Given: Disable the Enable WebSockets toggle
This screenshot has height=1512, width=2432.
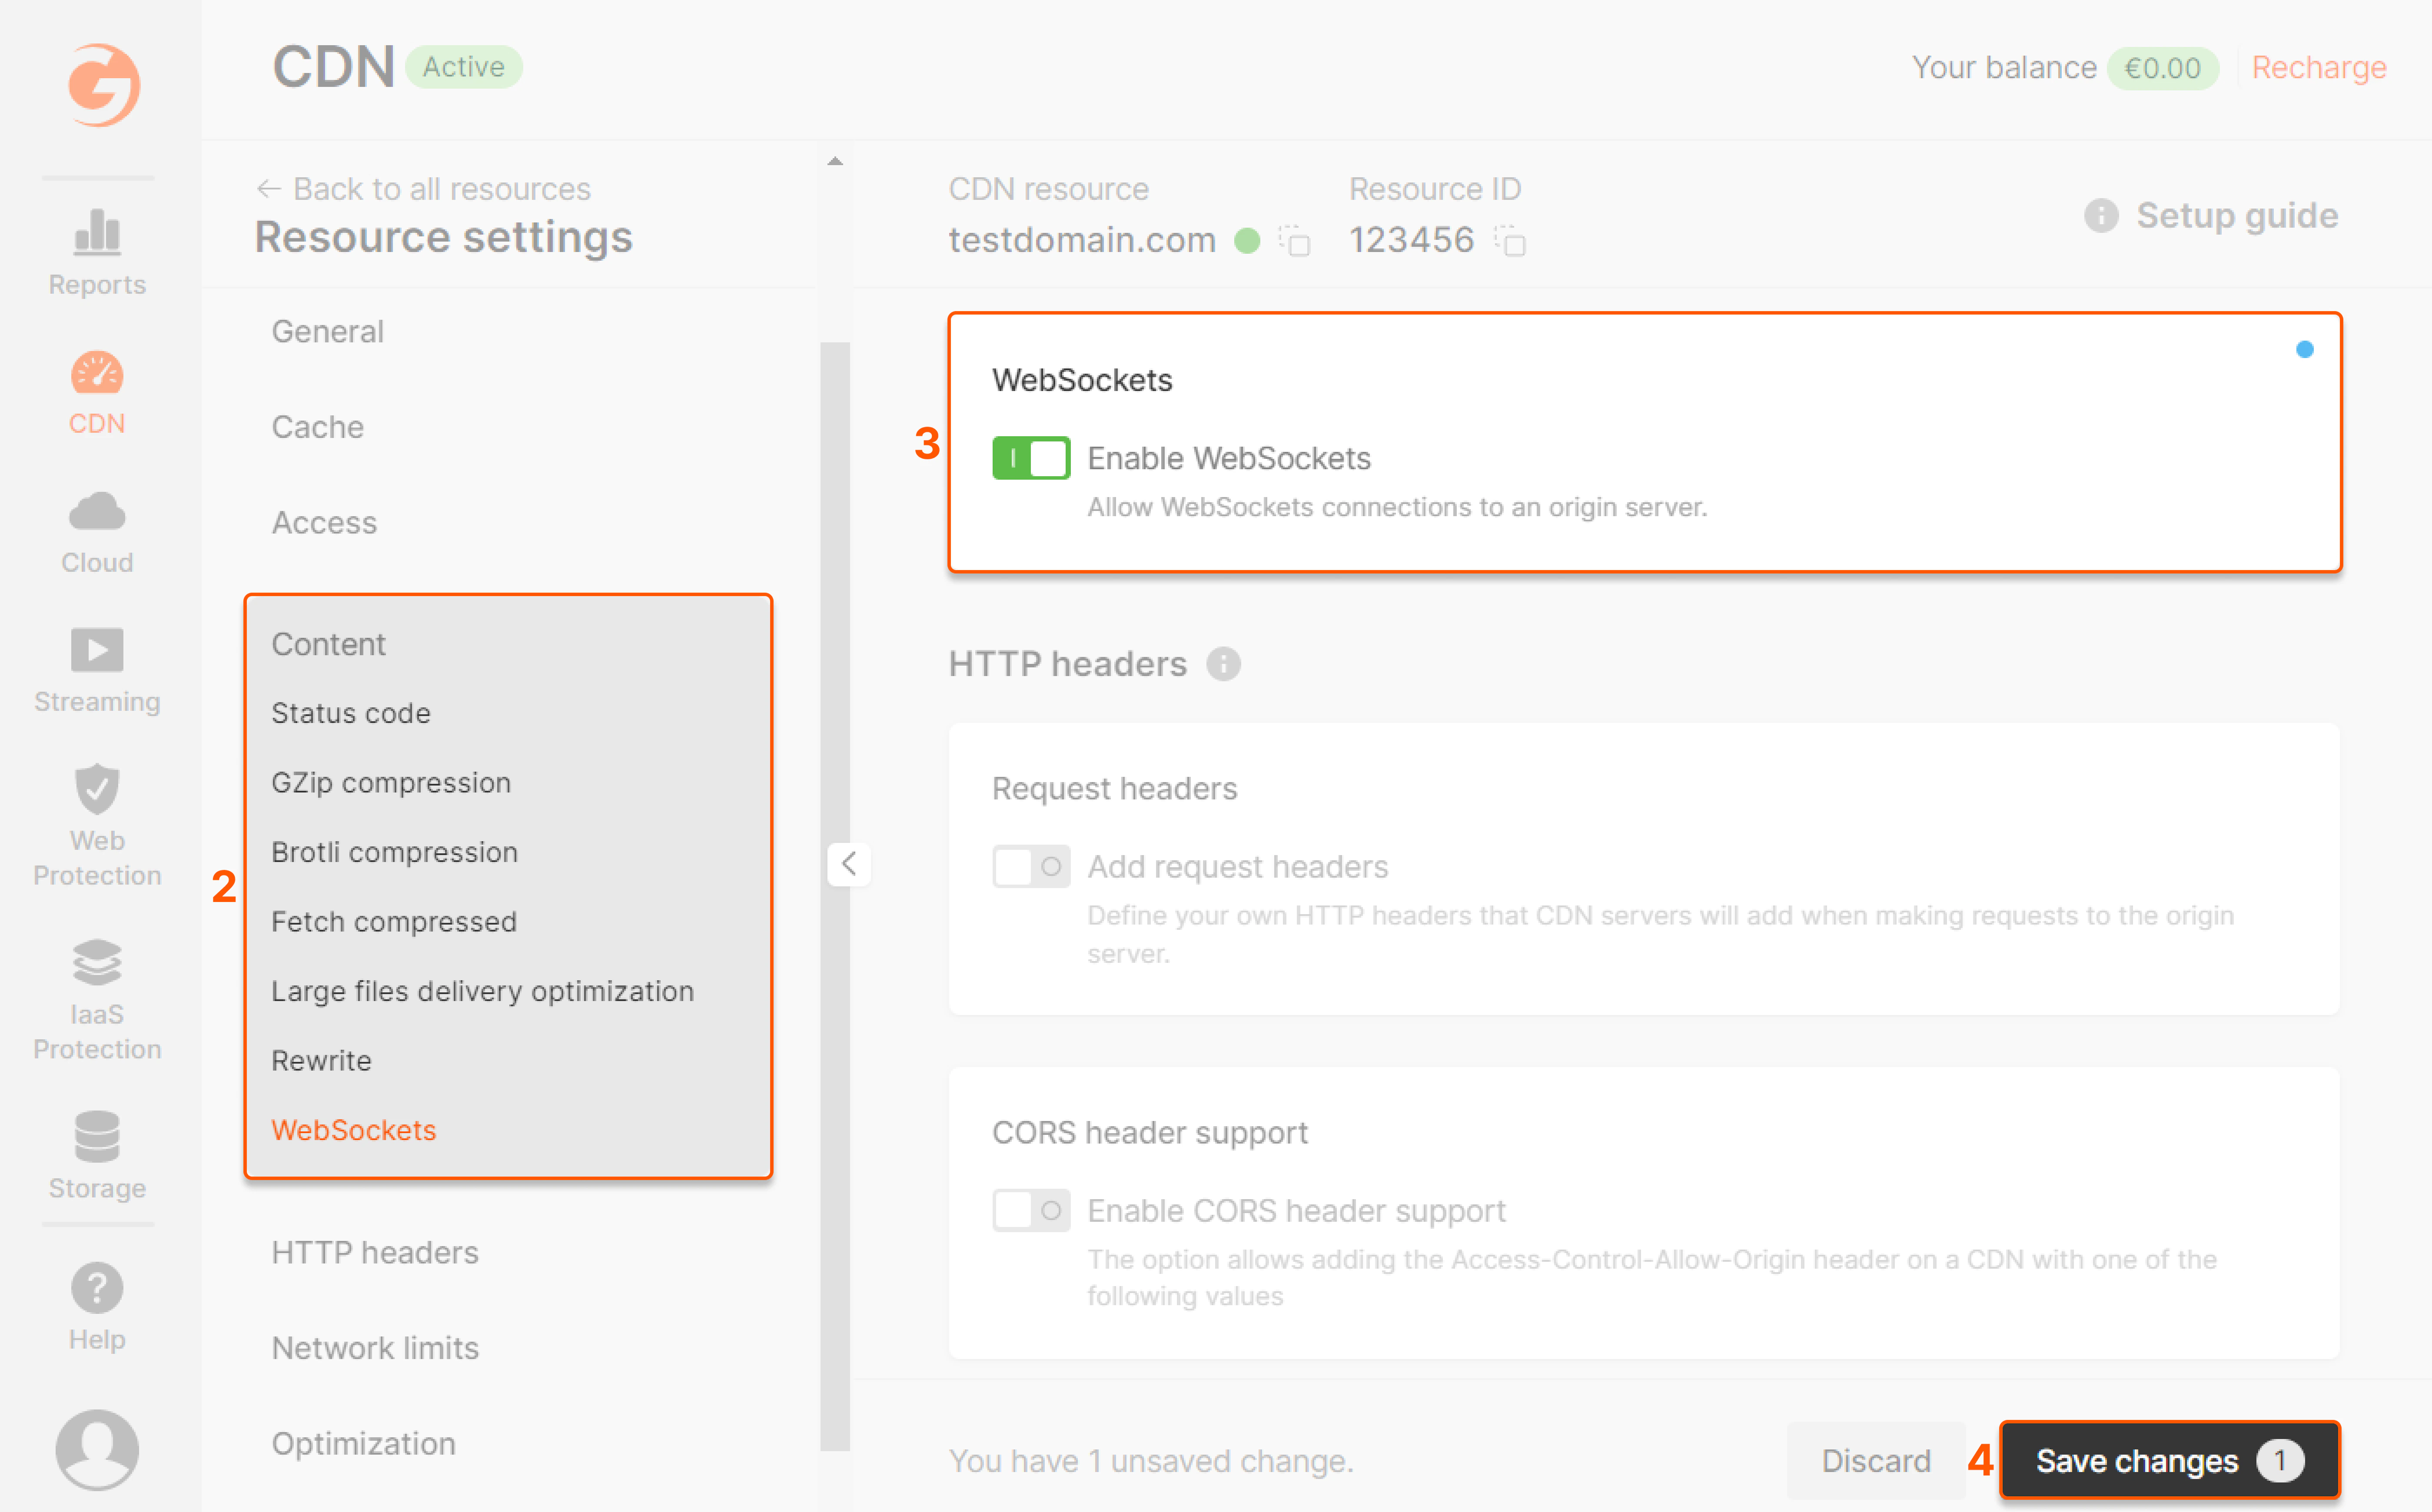Looking at the screenshot, I should tap(1031, 458).
